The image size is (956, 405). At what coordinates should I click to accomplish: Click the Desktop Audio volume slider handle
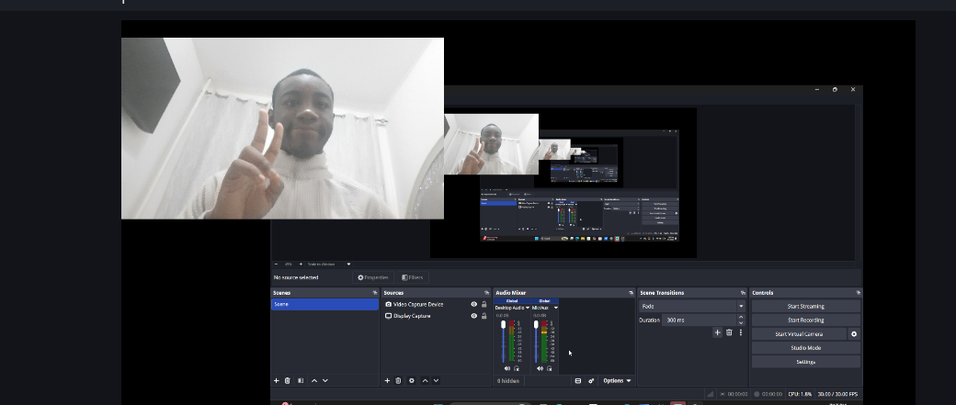click(x=504, y=324)
